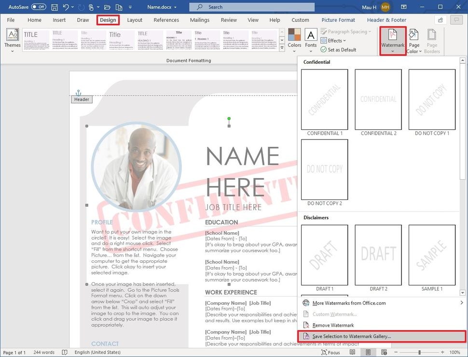Open the Header & Footer tab
Viewport: 468px width, 357px height.
386,20
